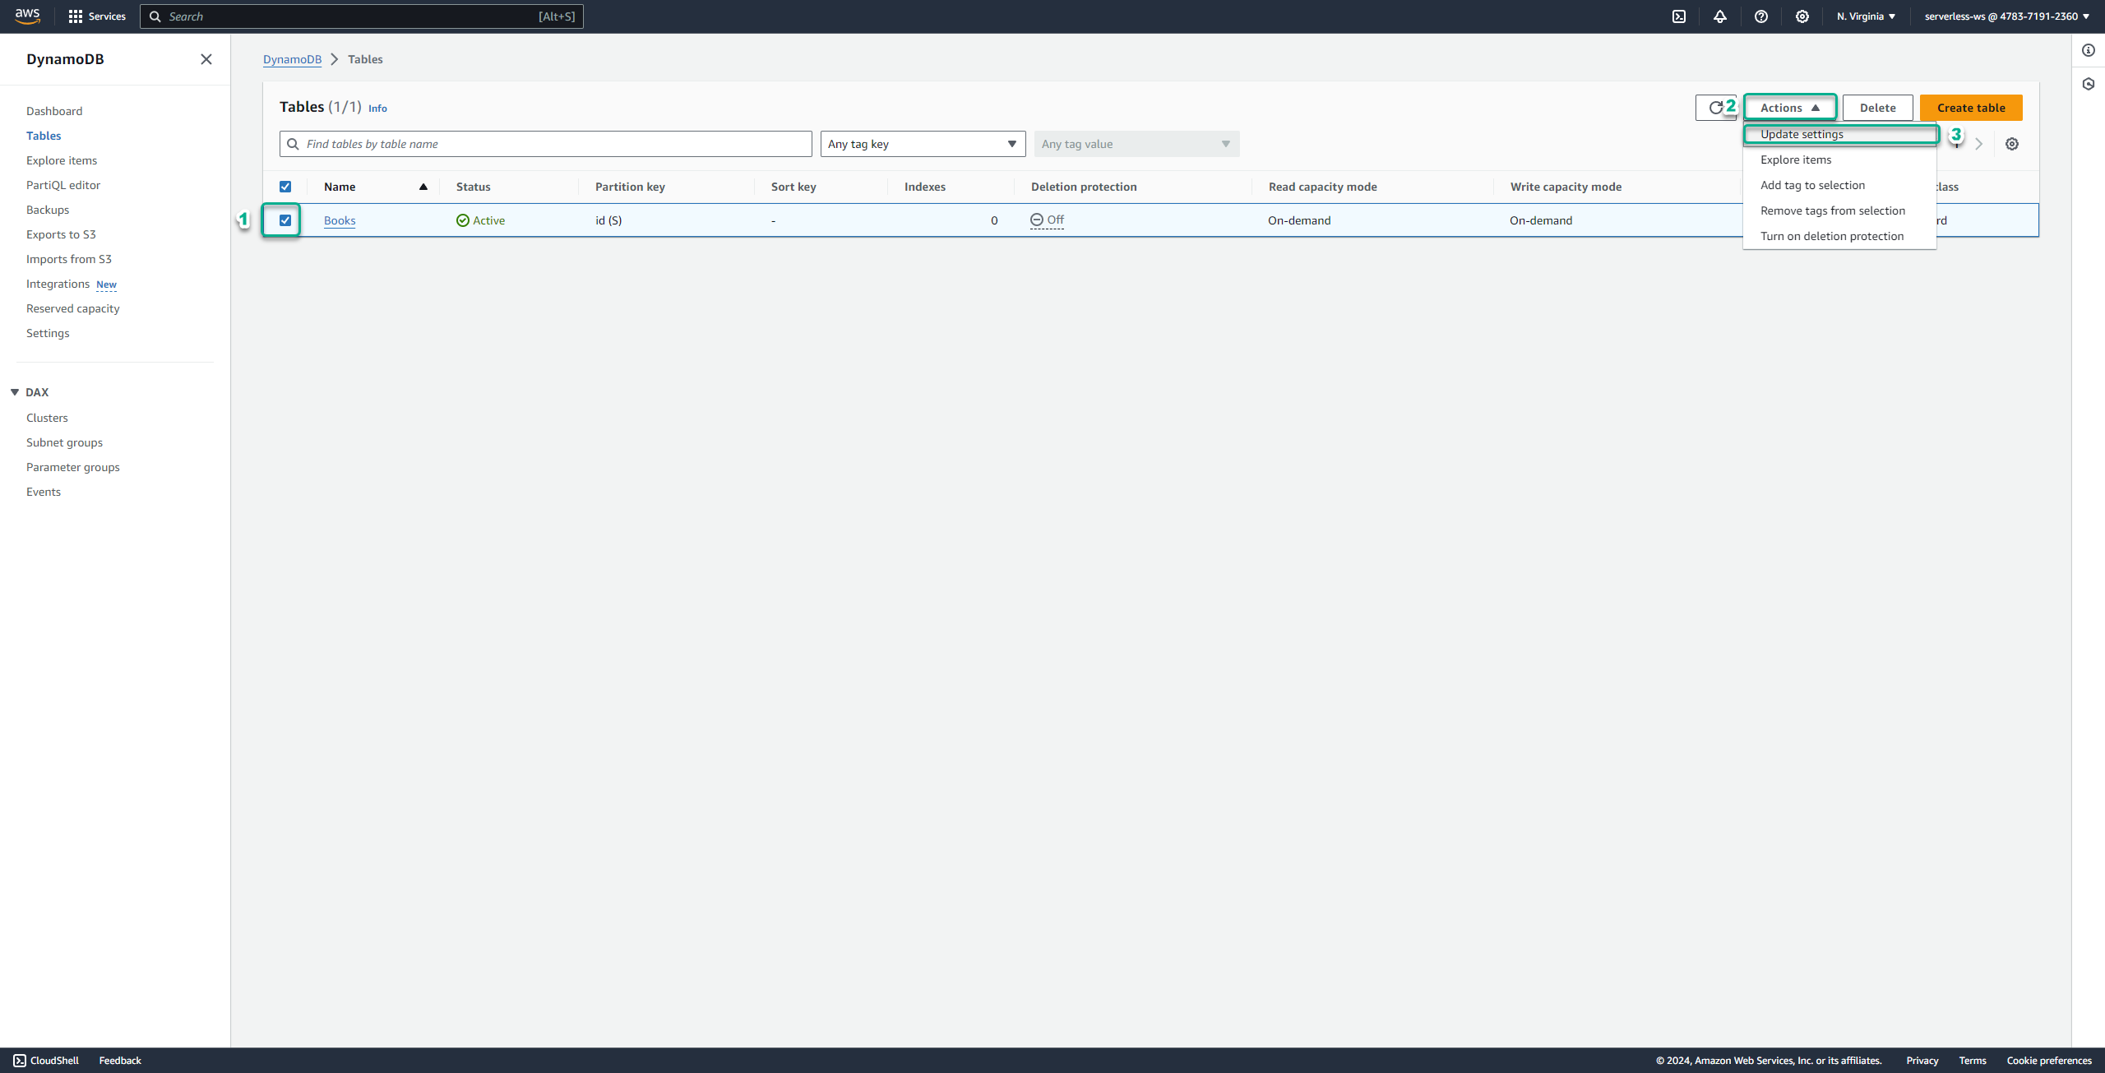Click the Create table button

[x=1971, y=107]
